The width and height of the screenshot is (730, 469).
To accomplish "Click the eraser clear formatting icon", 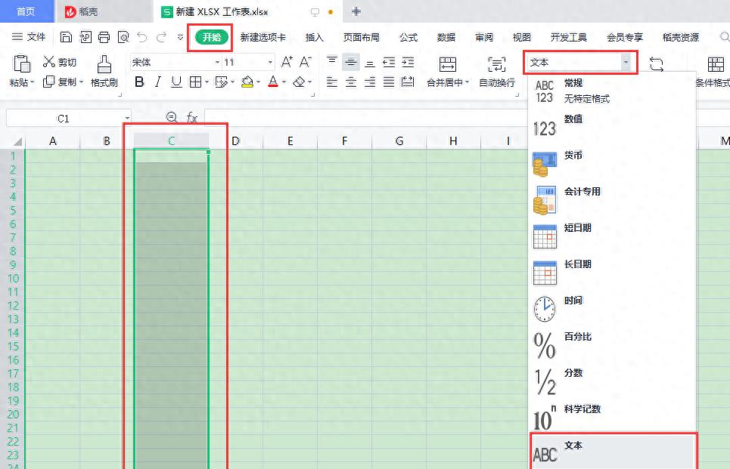I will click(299, 82).
